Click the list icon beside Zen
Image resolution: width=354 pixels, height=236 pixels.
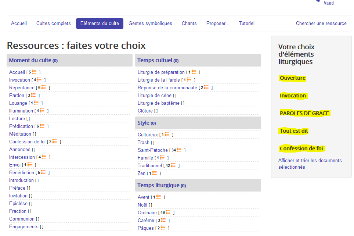pyautogui.click(x=155, y=173)
